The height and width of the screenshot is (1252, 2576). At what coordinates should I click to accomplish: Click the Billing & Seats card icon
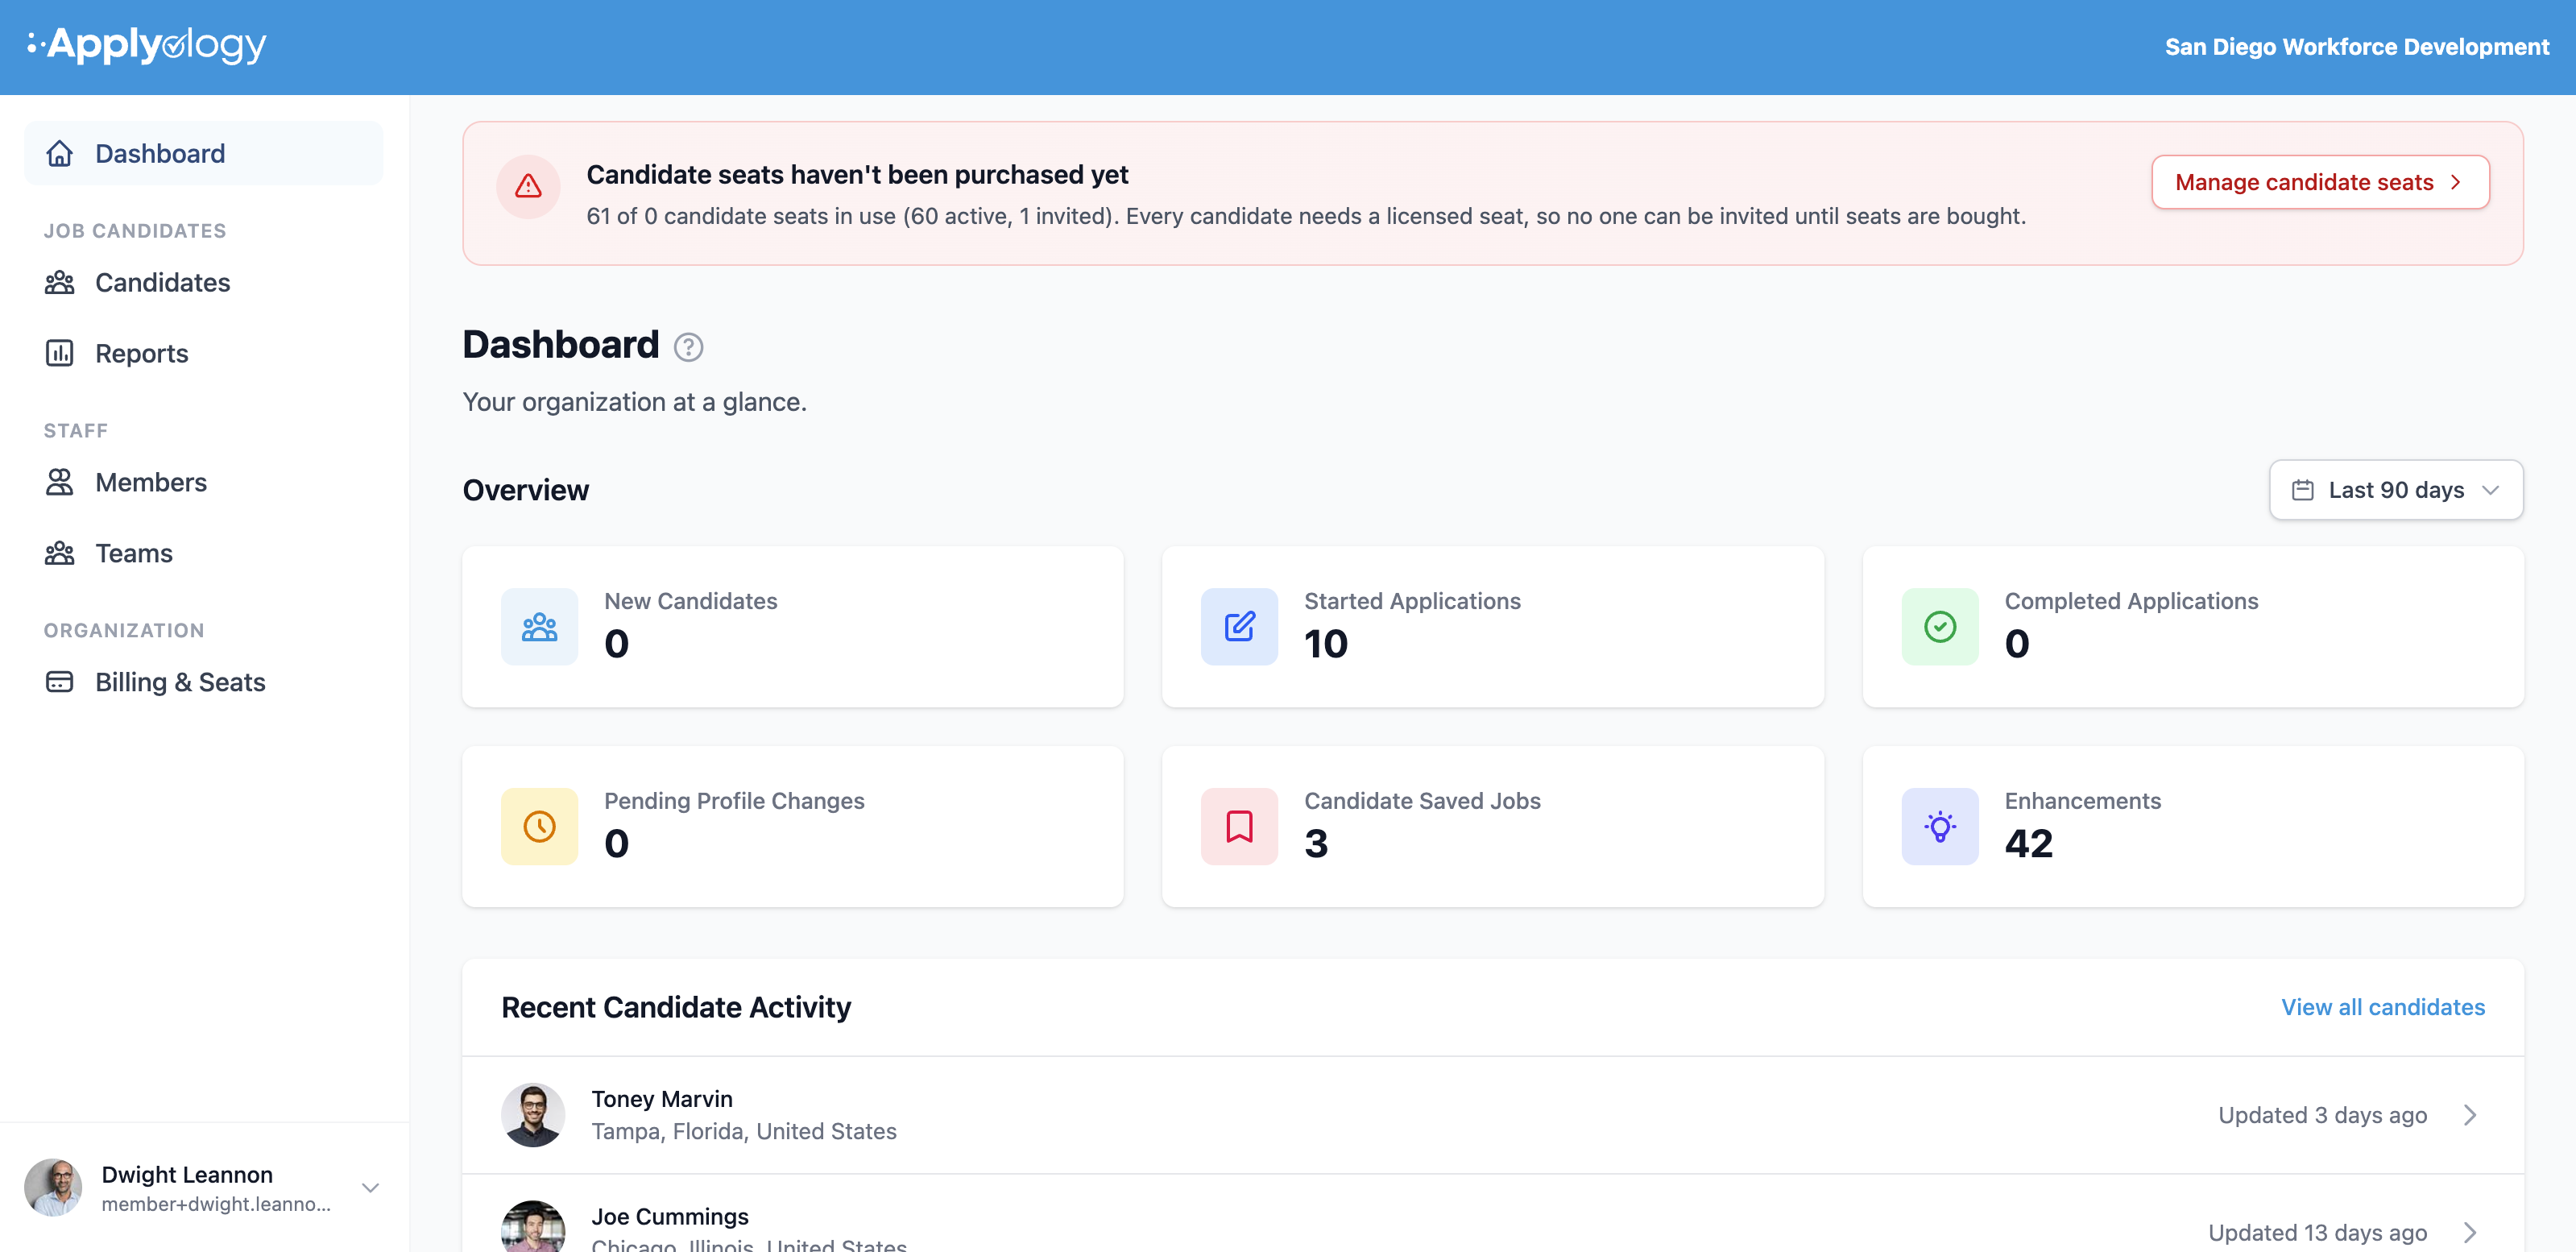pyautogui.click(x=60, y=682)
